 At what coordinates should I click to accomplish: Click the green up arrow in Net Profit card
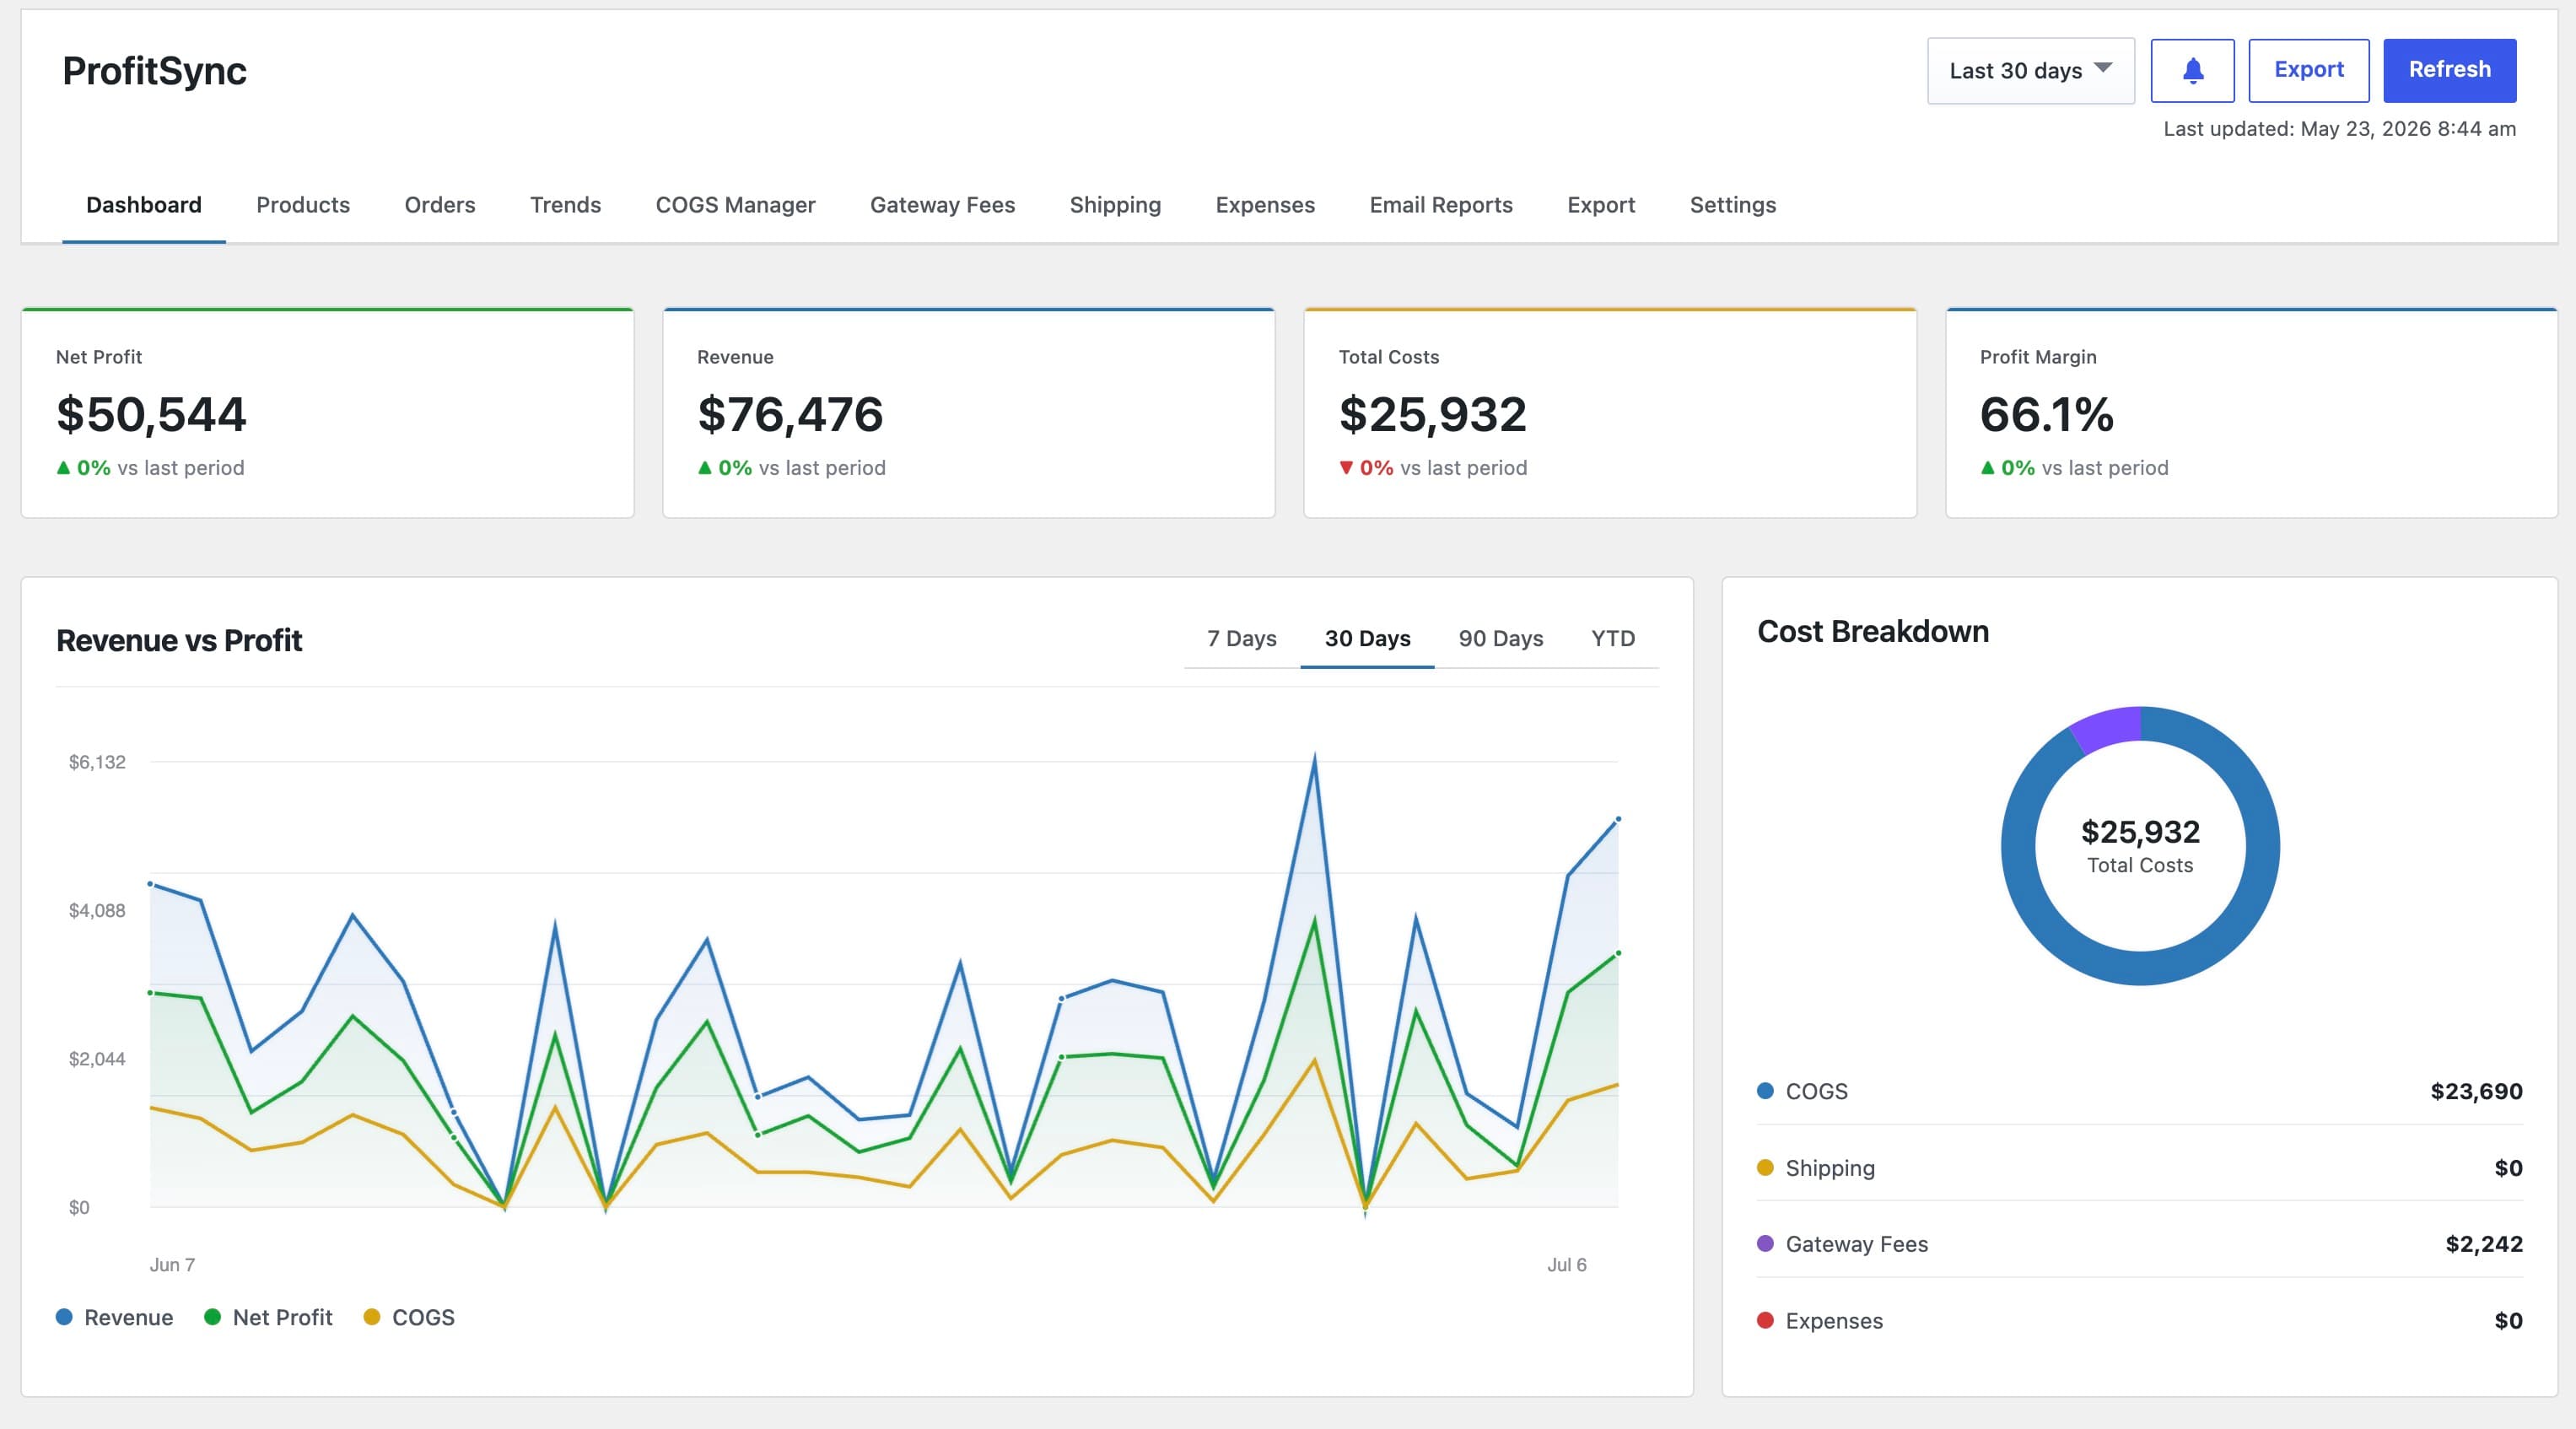(63, 468)
